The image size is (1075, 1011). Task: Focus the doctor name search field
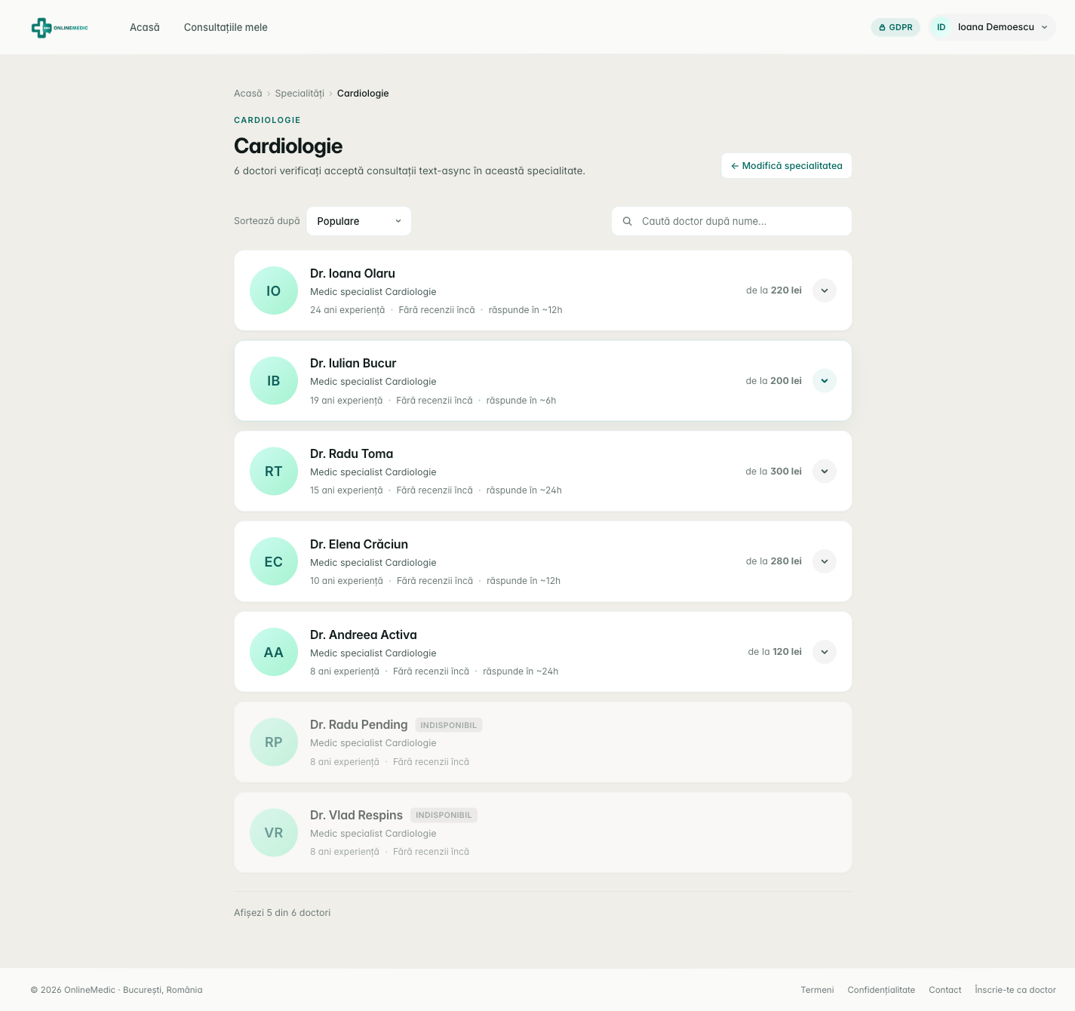click(732, 221)
